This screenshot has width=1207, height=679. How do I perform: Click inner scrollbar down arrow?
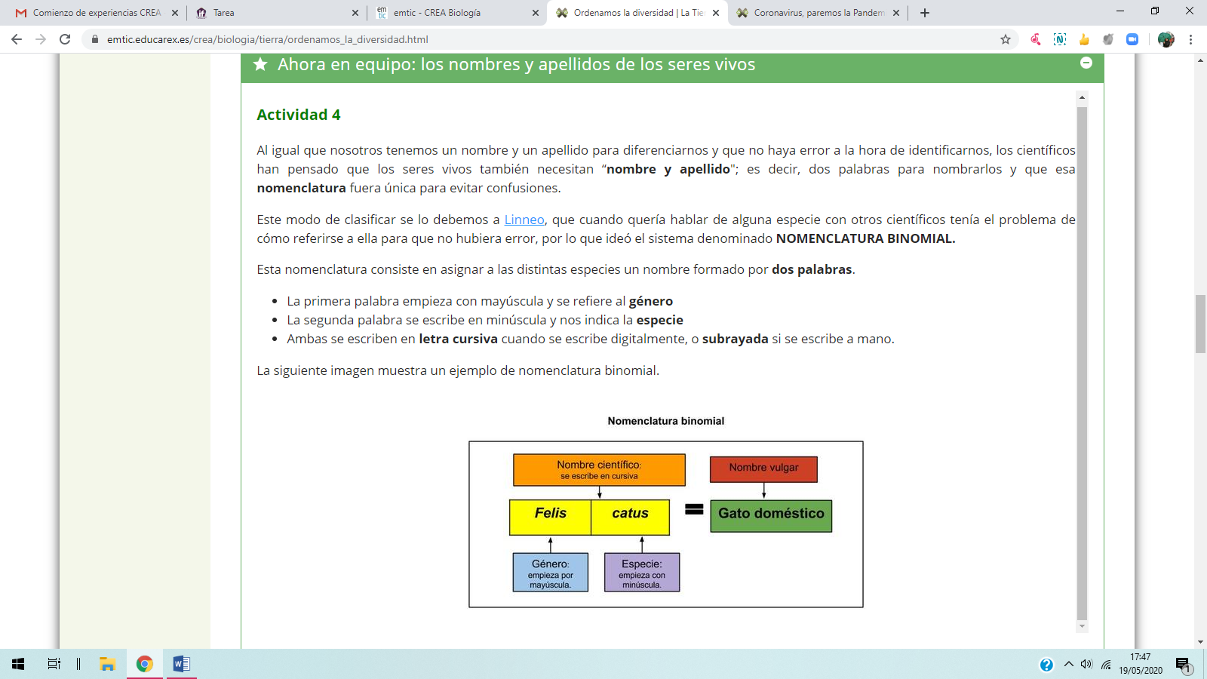point(1082,626)
